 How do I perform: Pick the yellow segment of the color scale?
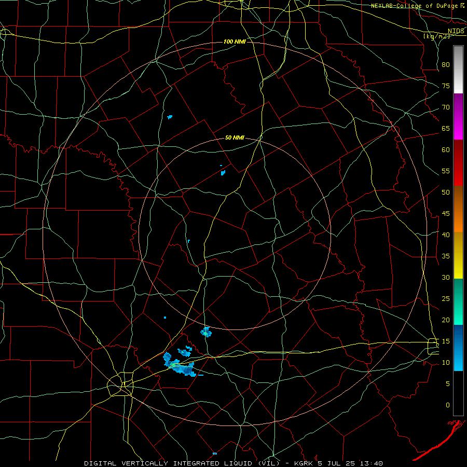[x=458, y=255]
